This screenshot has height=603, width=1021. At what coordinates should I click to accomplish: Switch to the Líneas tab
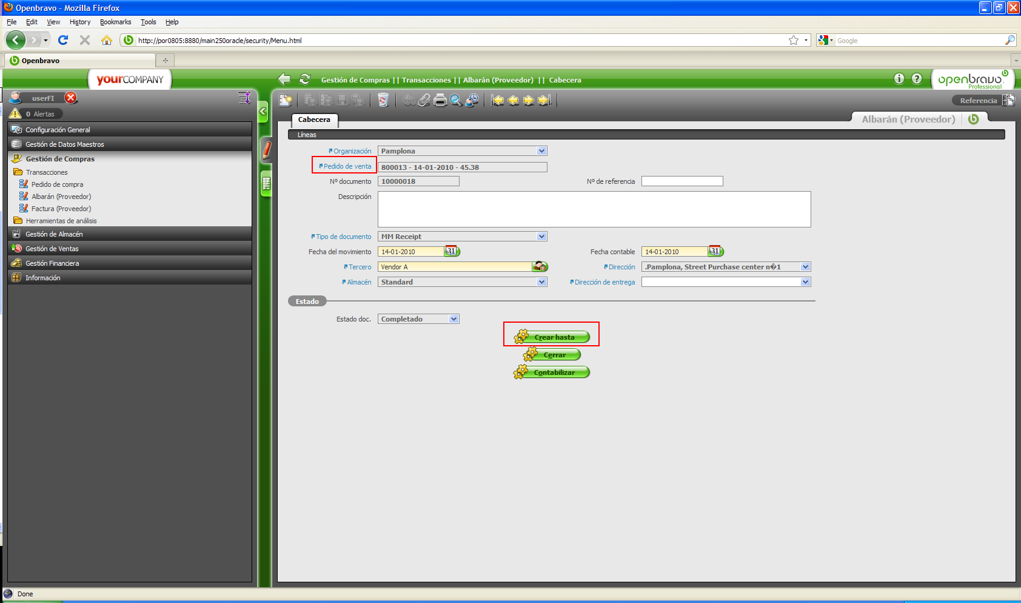307,135
